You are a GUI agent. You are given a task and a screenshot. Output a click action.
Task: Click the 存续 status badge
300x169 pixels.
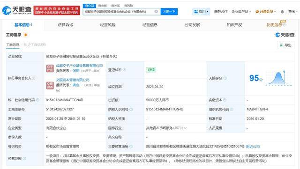pyautogui.click(x=151, y=70)
